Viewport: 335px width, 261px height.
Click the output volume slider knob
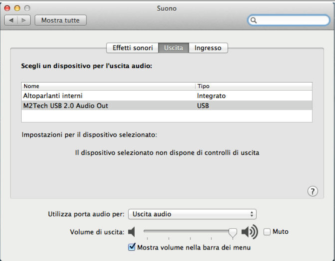pos(233,232)
